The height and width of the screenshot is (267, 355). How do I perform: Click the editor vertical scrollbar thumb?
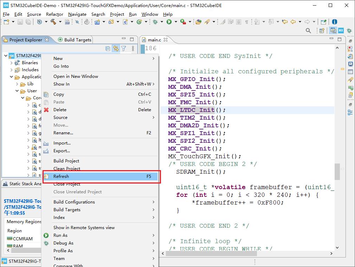click(337, 171)
